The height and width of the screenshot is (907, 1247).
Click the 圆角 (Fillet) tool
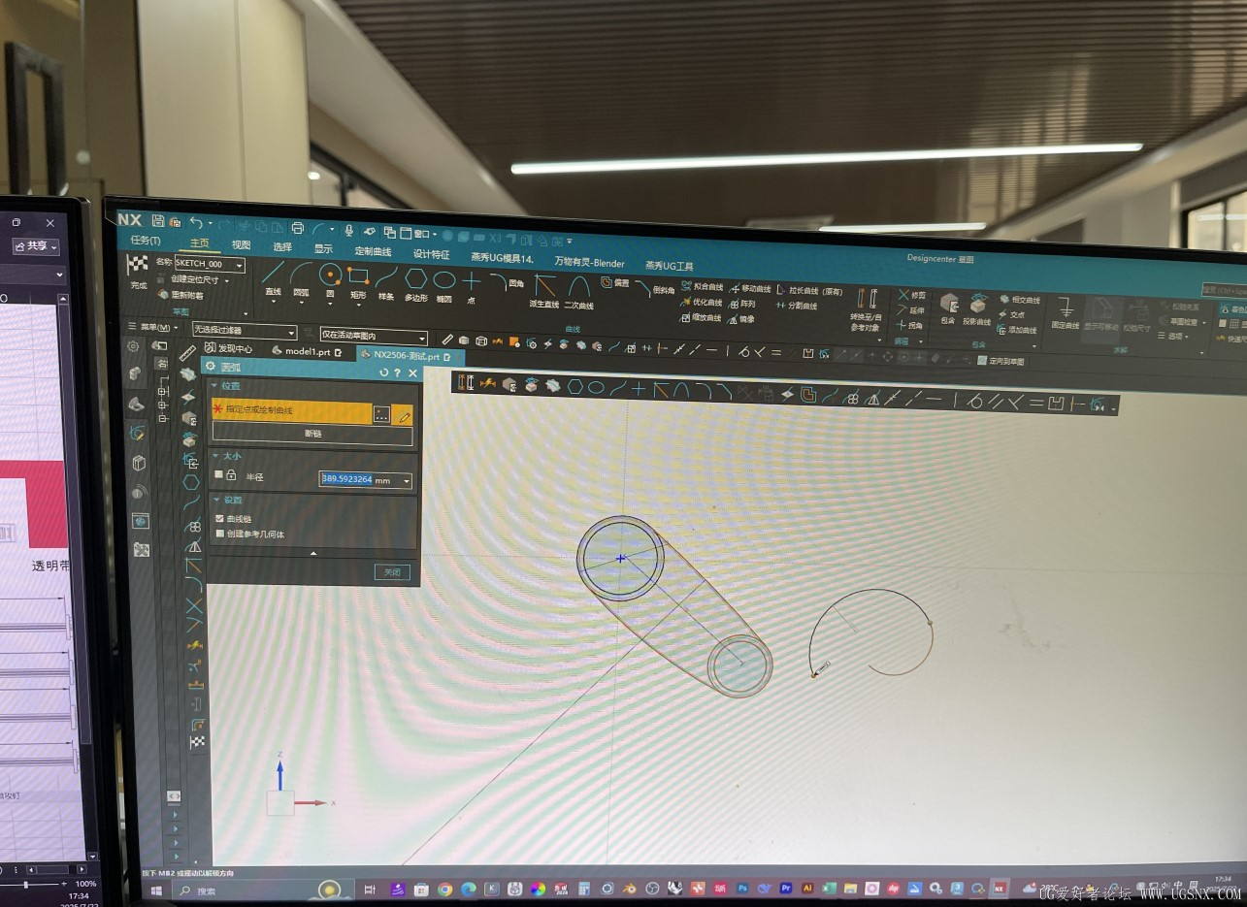tap(507, 283)
